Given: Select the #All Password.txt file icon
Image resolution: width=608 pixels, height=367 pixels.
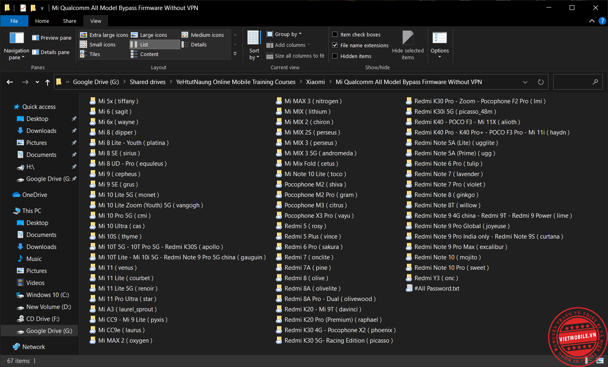Looking at the screenshot, I should click(x=409, y=289).
